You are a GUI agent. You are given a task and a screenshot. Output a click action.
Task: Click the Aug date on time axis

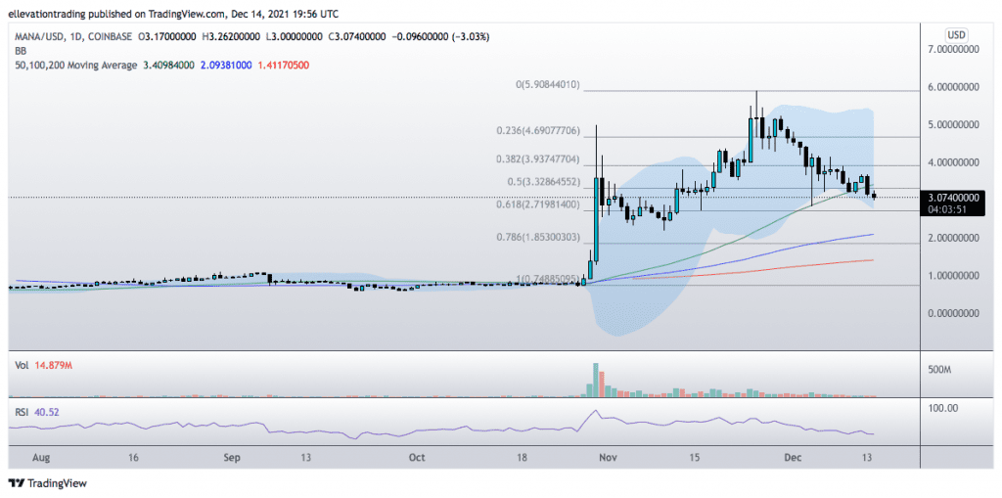(41, 458)
